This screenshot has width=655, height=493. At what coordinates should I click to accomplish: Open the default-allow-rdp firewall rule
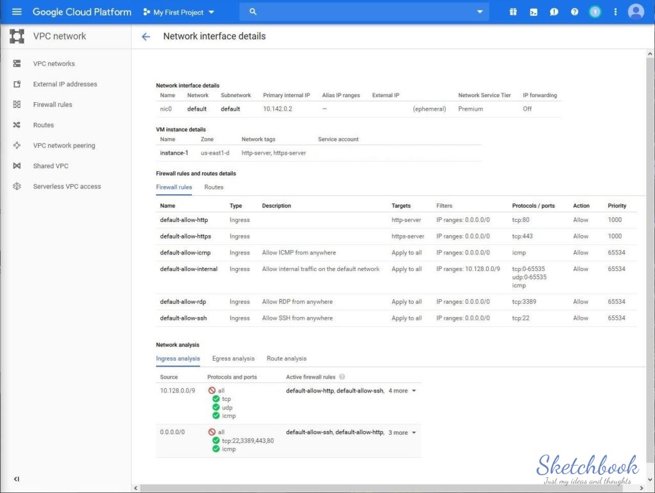click(x=183, y=302)
